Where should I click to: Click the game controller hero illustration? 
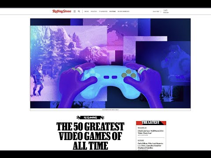point(110,63)
